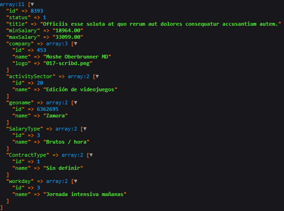Click the "title" key
The height and width of the screenshot is (211, 284).
[x=17, y=24]
